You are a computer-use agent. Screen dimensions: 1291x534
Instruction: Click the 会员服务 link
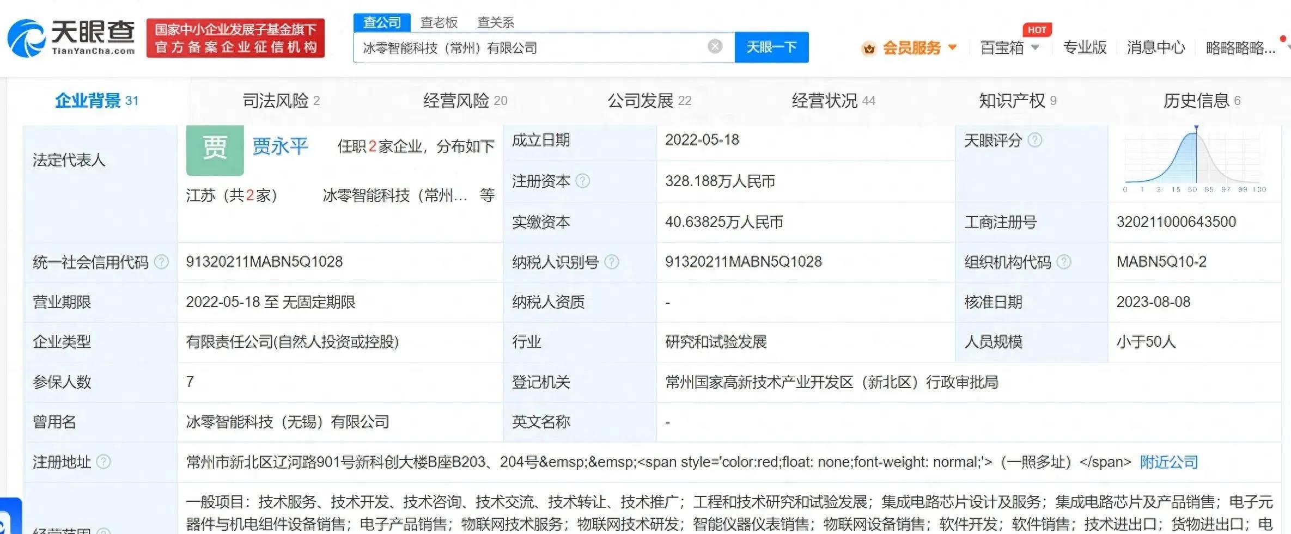(x=912, y=48)
